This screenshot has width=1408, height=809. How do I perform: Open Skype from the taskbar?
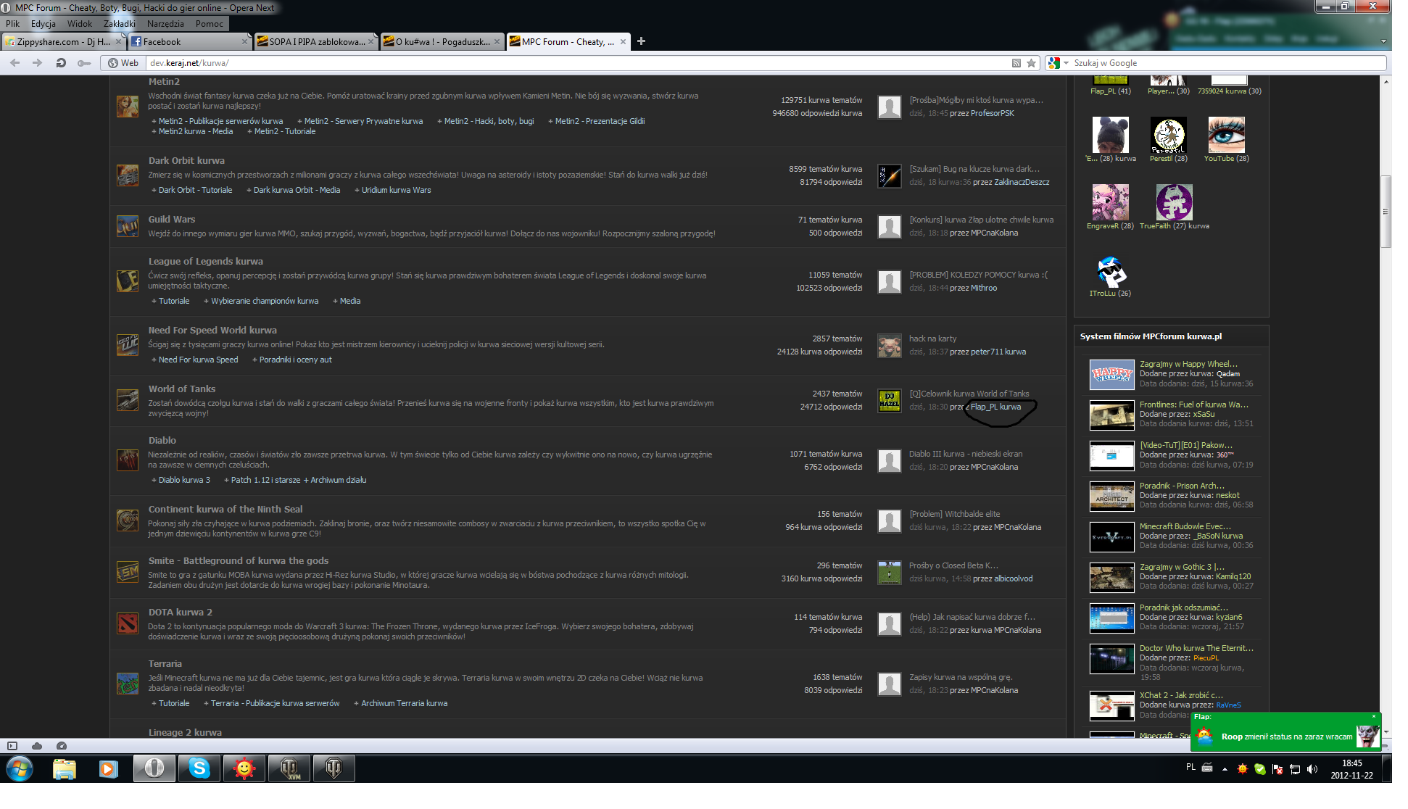click(199, 768)
